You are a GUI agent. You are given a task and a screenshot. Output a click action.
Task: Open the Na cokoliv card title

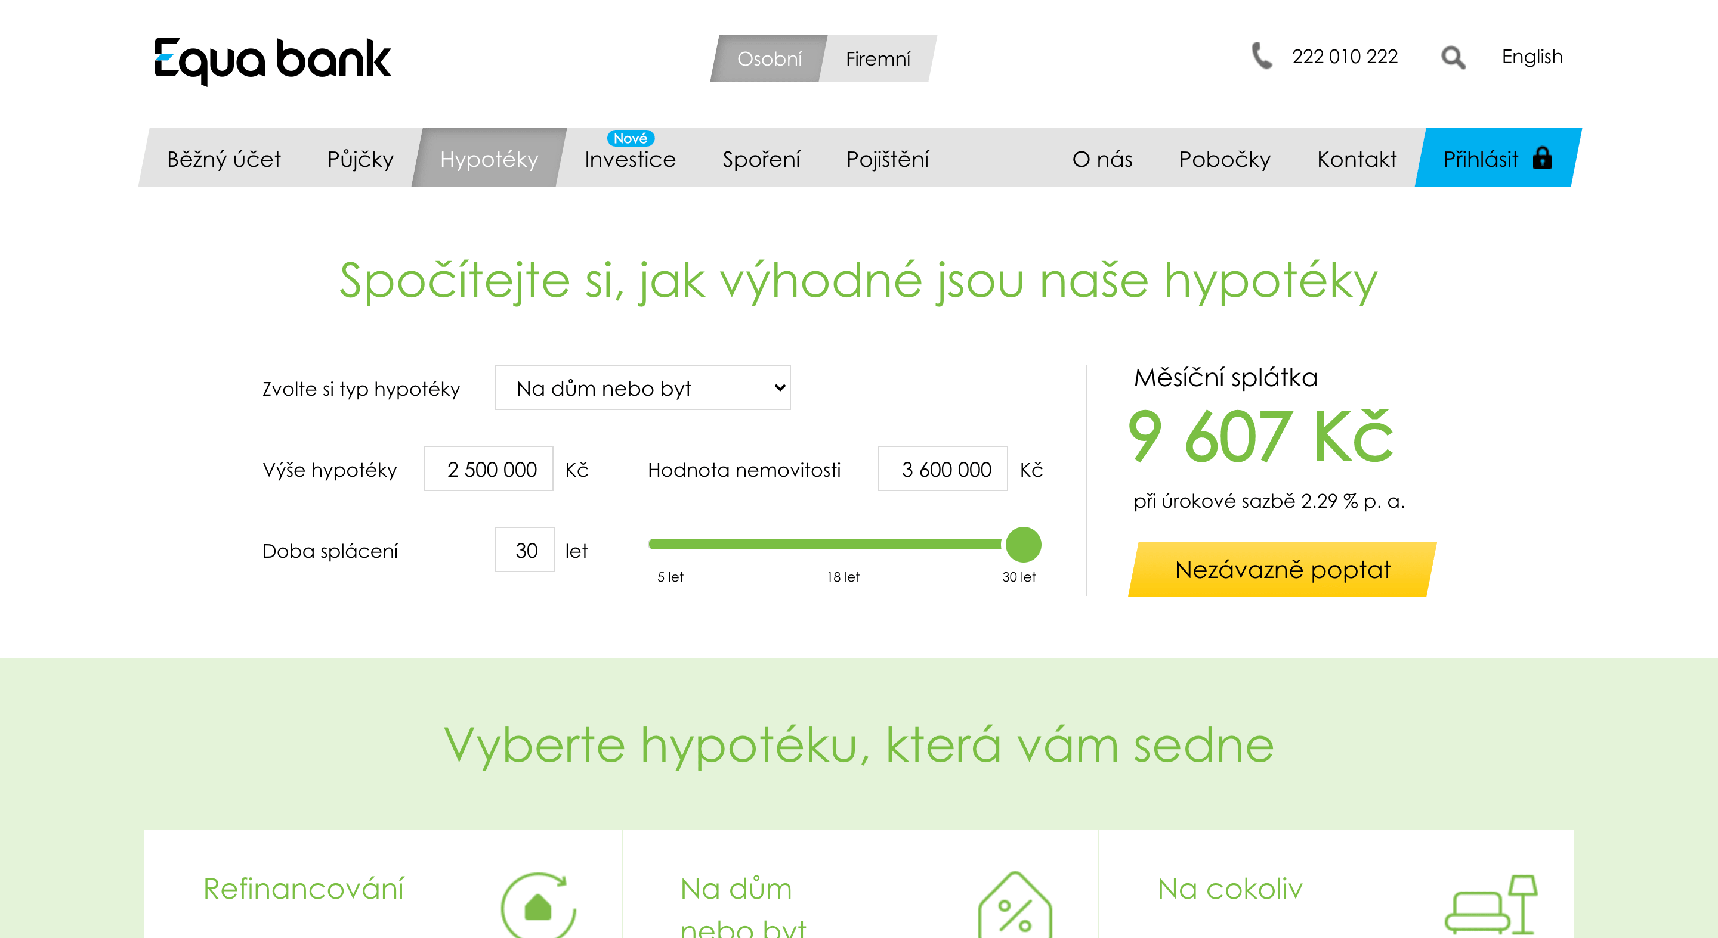1230,889
